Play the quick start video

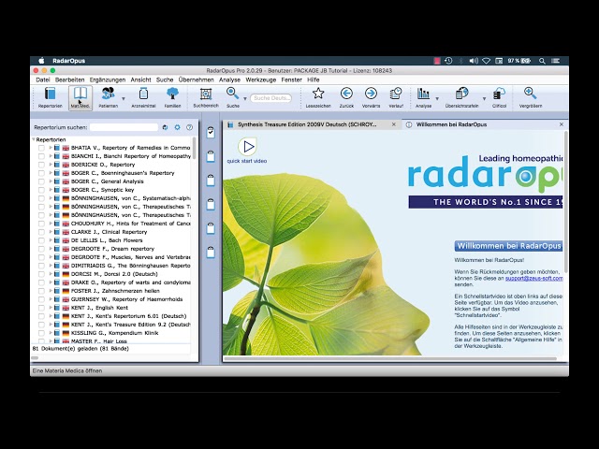click(247, 147)
